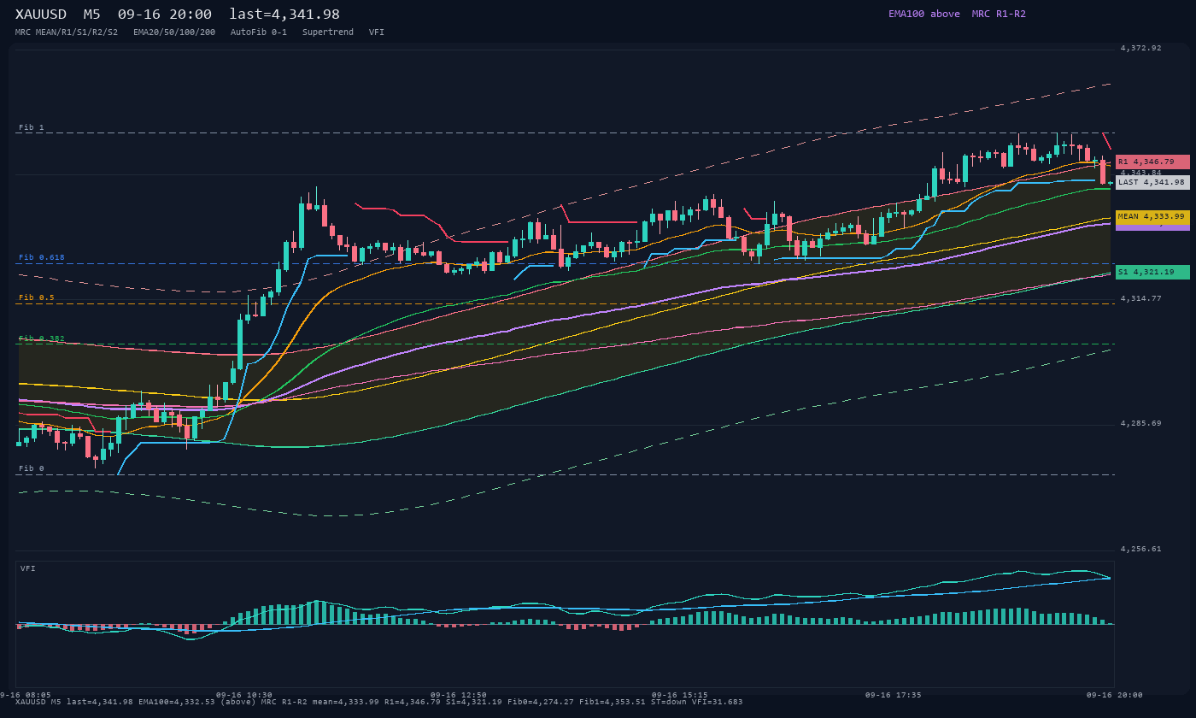The height and width of the screenshot is (718, 1196).
Task: Click the 4,314.77 price axis label
Action: [x=1141, y=298]
